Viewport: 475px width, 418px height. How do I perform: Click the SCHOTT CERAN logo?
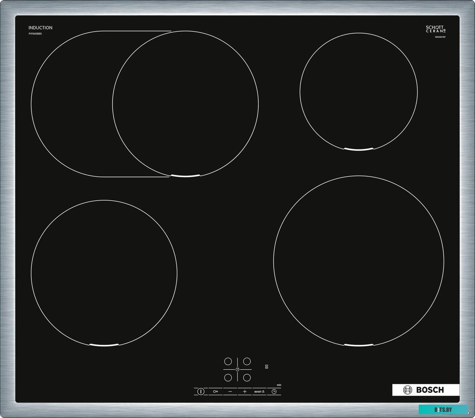click(435, 29)
